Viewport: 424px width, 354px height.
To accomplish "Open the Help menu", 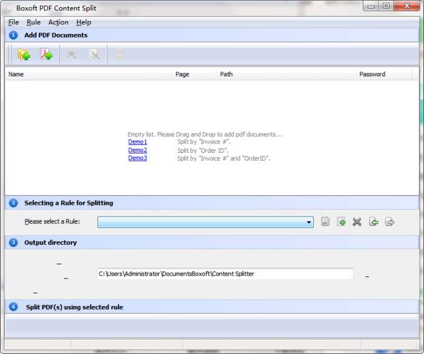I will 84,22.
